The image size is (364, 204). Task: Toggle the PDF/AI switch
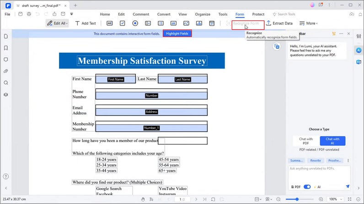tap(307, 187)
